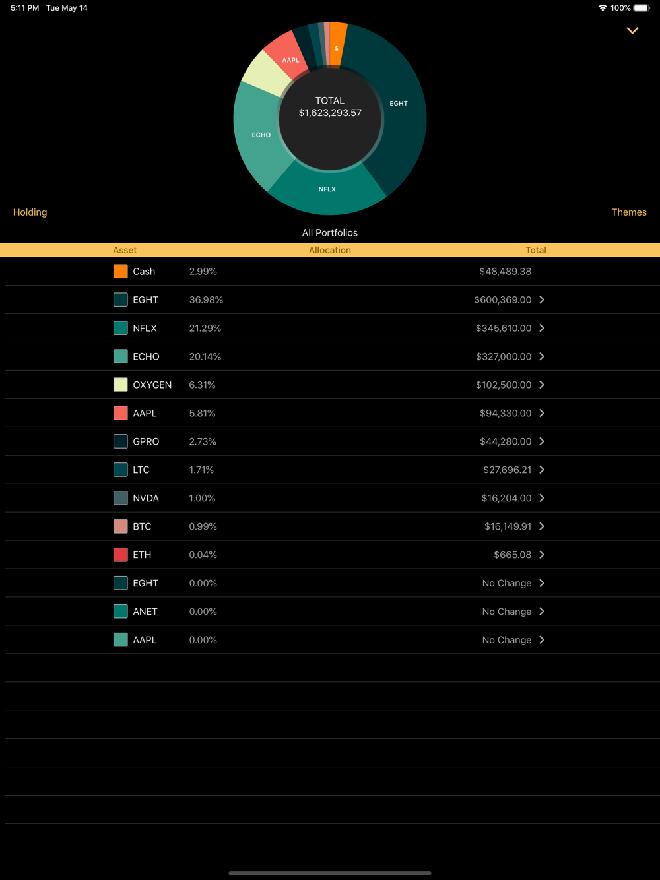Tap the color swatch for AAPL at 5.81%
The width and height of the screenshot is (660, 880).
coord(121,413)
